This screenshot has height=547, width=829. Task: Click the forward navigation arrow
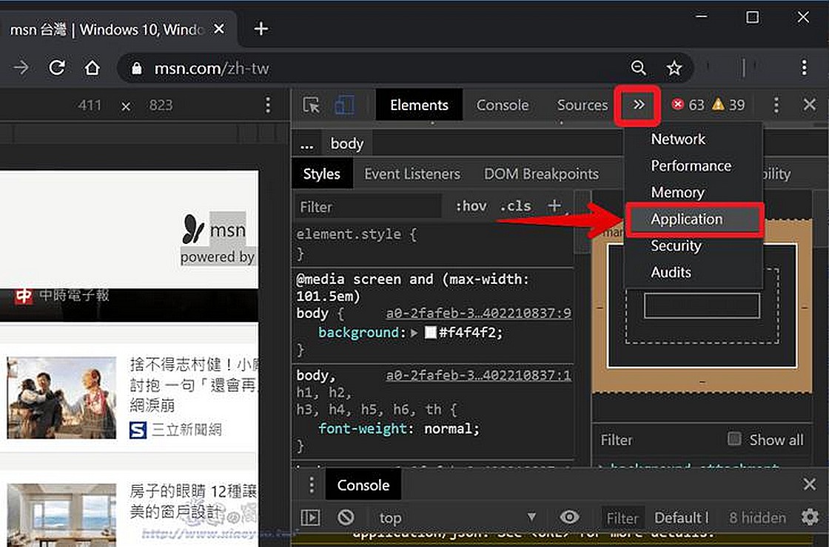[21, 67]
